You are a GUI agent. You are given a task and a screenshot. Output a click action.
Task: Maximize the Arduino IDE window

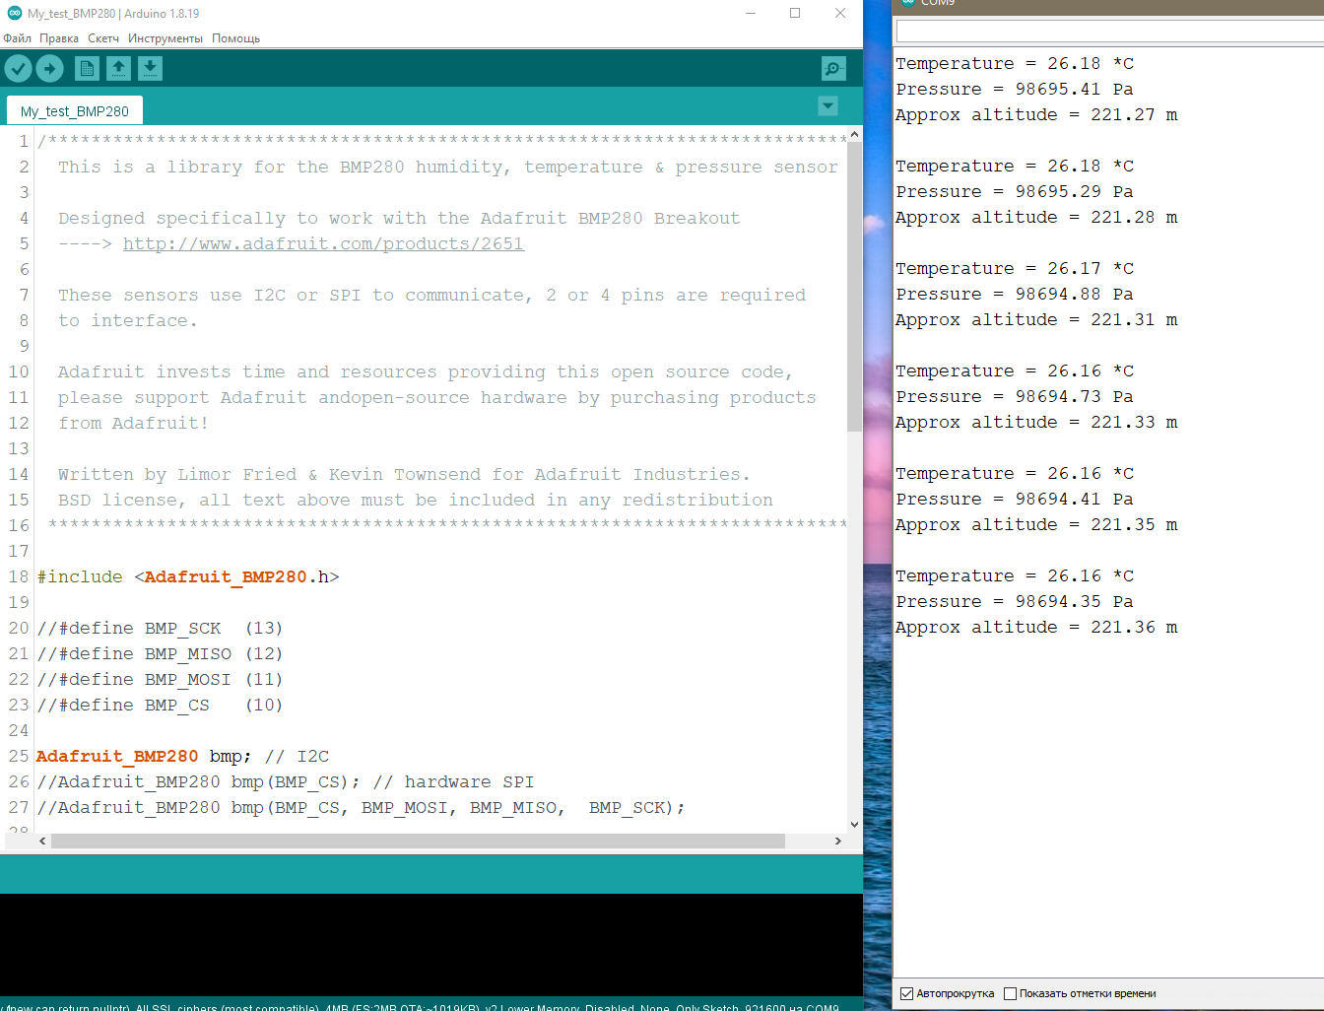tap(795, 13)
